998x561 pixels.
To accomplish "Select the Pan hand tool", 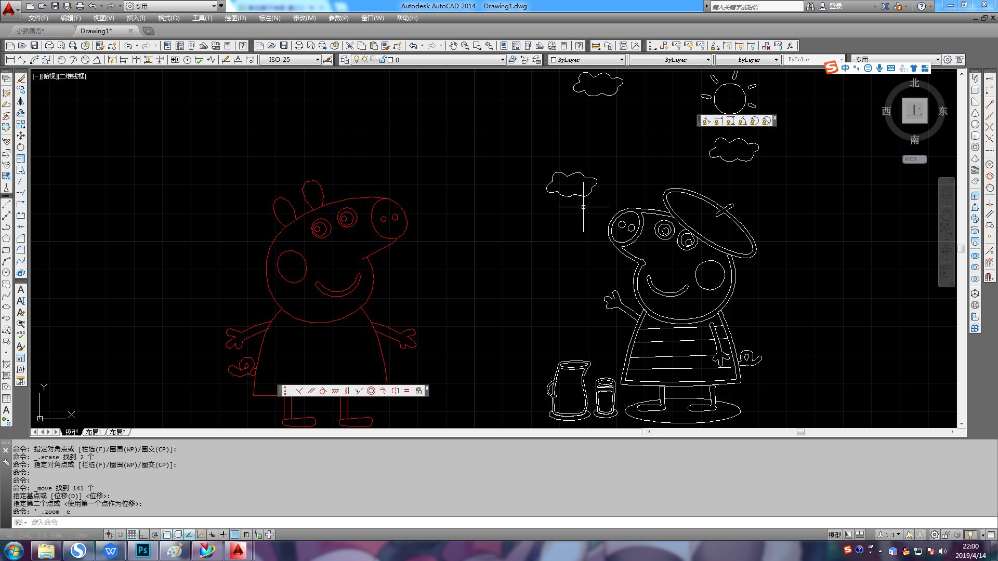I will click(x=453, y=46).
